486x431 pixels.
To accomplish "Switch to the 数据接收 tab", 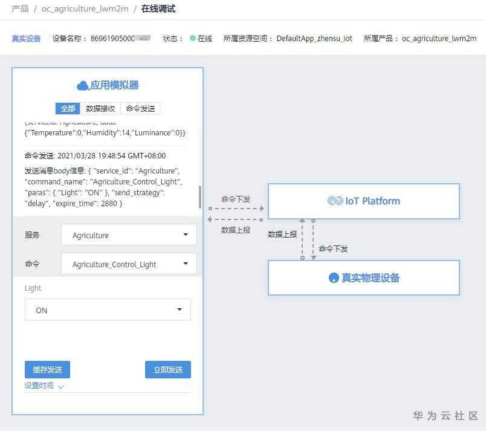I will point(100,108).
